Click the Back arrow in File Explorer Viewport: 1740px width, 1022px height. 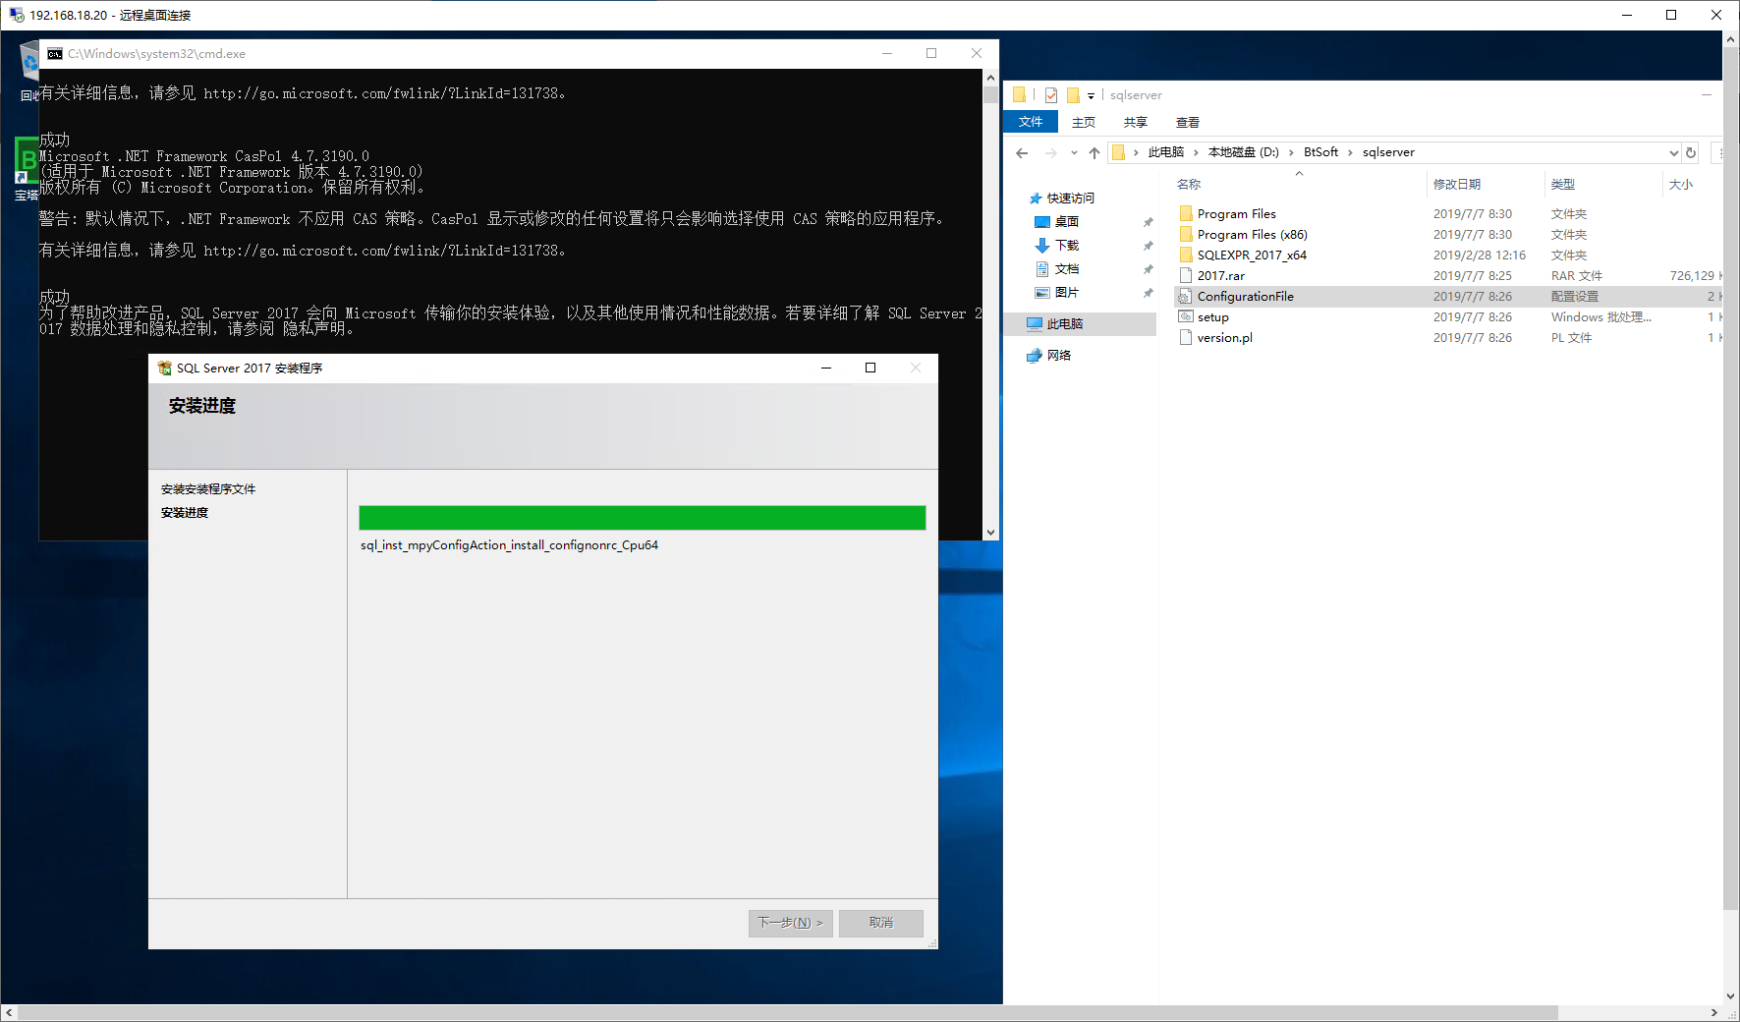tap(1022, 153)
